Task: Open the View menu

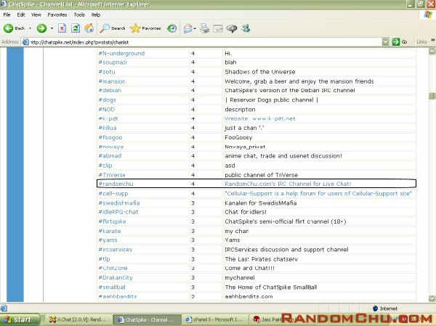Action: 36,15
